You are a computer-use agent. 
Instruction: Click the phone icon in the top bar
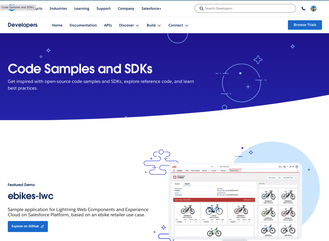pyautogui.click(x=303, y=8)
